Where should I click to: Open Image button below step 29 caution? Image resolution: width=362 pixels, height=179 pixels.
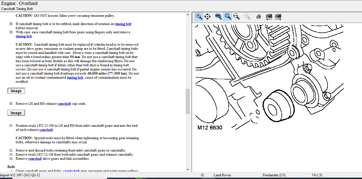16,91
